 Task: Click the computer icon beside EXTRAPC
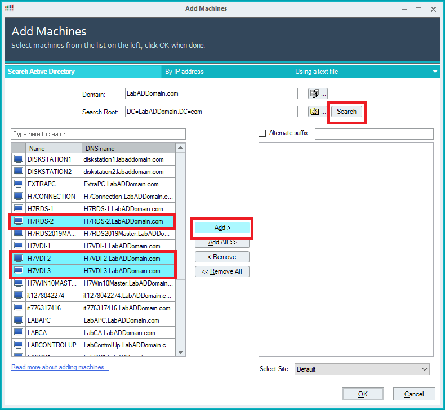pos(19,184)
